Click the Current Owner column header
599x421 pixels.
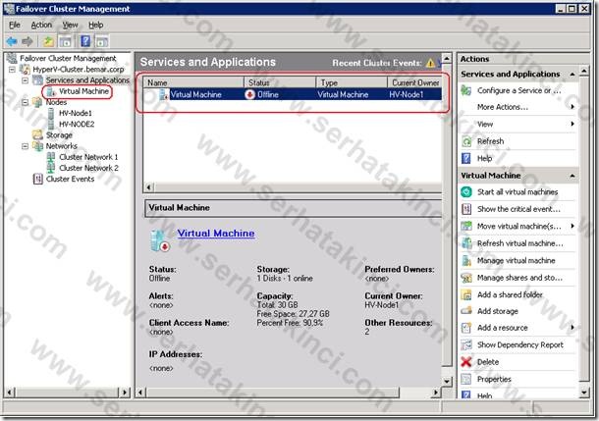pyautogui.click(x=414, y=82)
